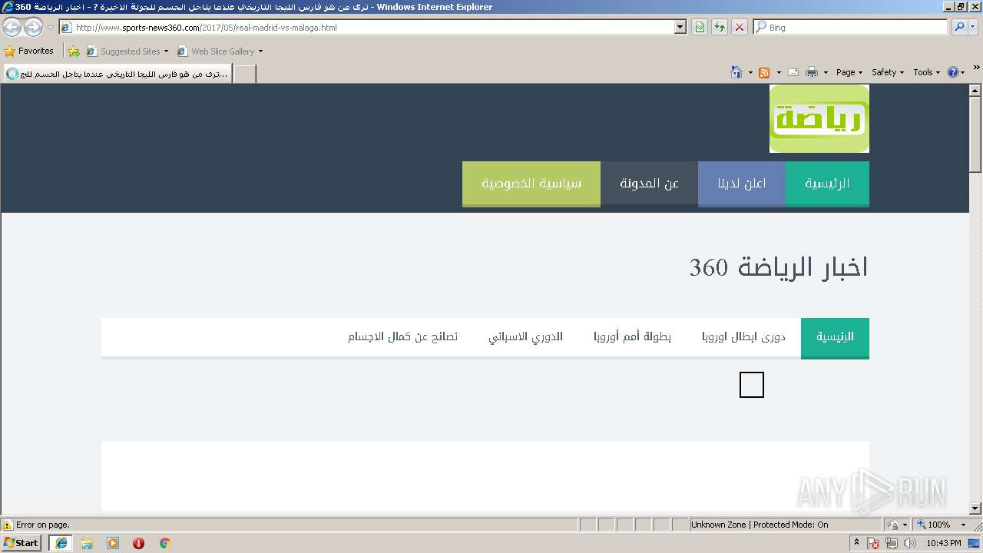Open the نصائح عن كمال الاجسام link
The image size is (983, 553).
(x=402, y=337)
